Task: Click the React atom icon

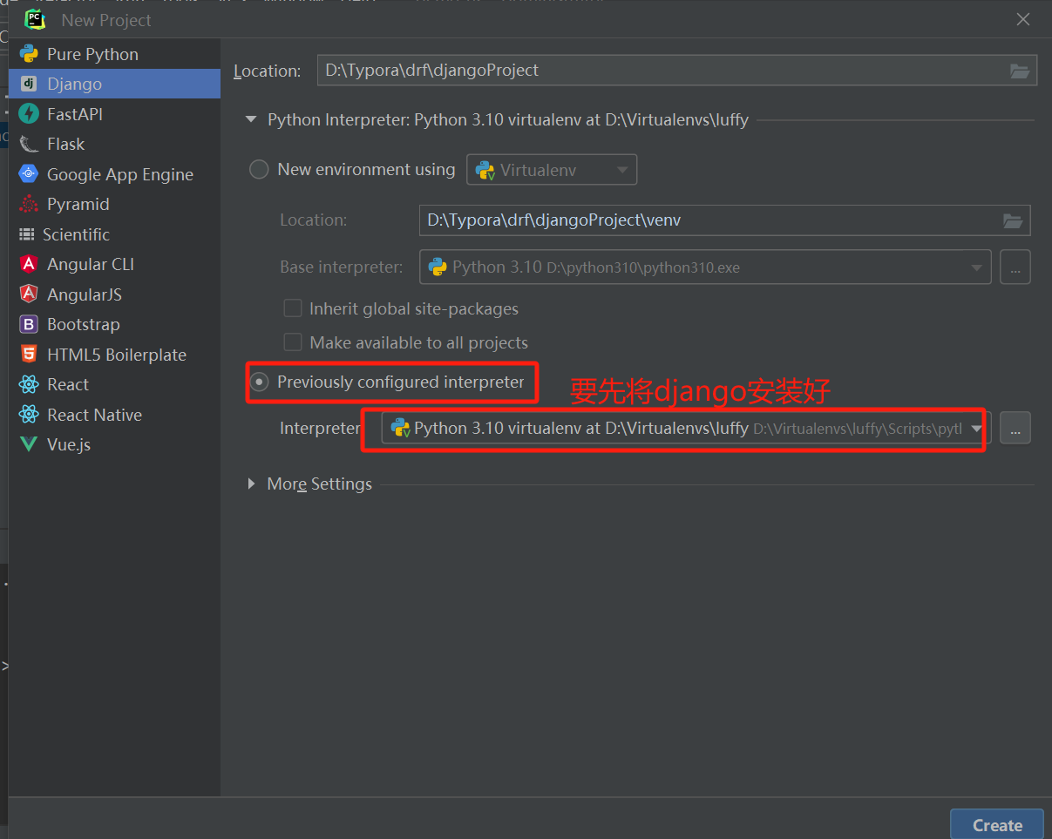Action: coord(29,384)
